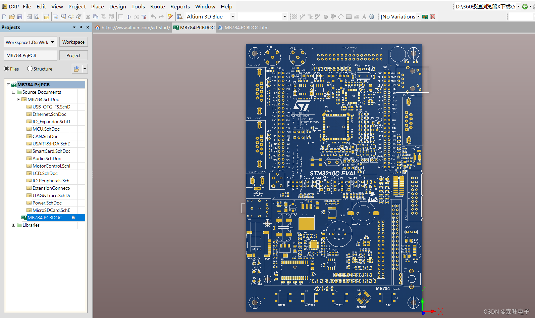Image resolution: width=535 pixels, height=318 pixels.
Task: Click the Copy icon
Action: 96,17
